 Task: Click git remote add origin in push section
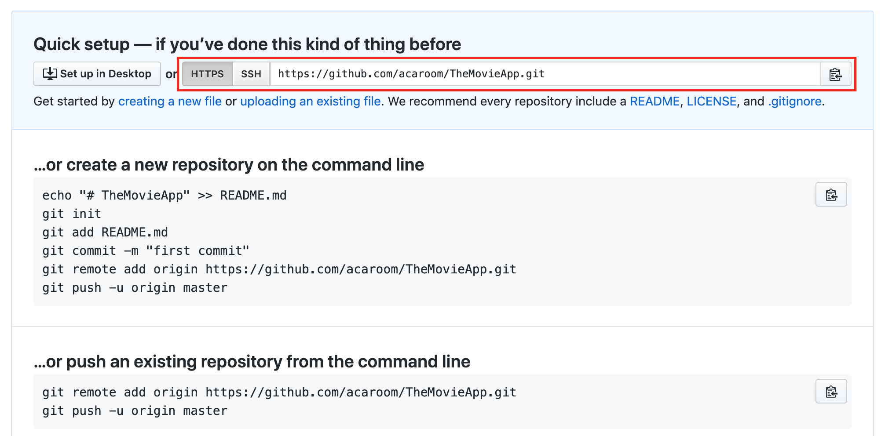[279, 392]
